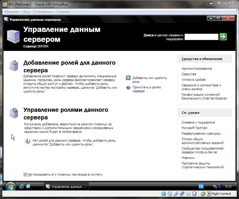Click the См. также section header
This screenshot has height=199, width=239.
point(191,113)
